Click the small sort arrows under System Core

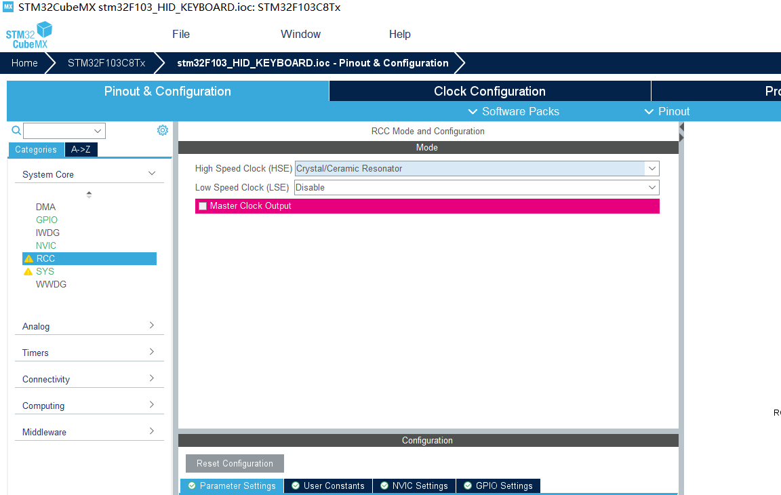(x=89, y=195)
